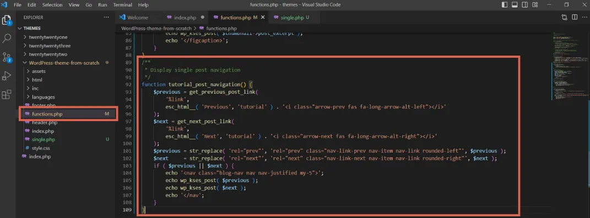
Task: Expand the languages folder
Action: pyautogui.click(x=44, y=97)
